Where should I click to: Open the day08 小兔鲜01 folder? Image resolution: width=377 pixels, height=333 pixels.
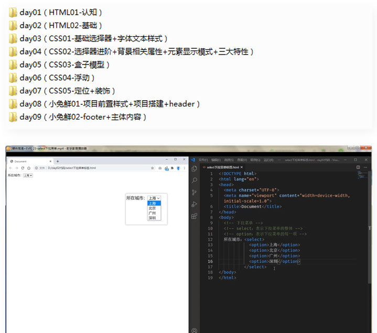104,104
